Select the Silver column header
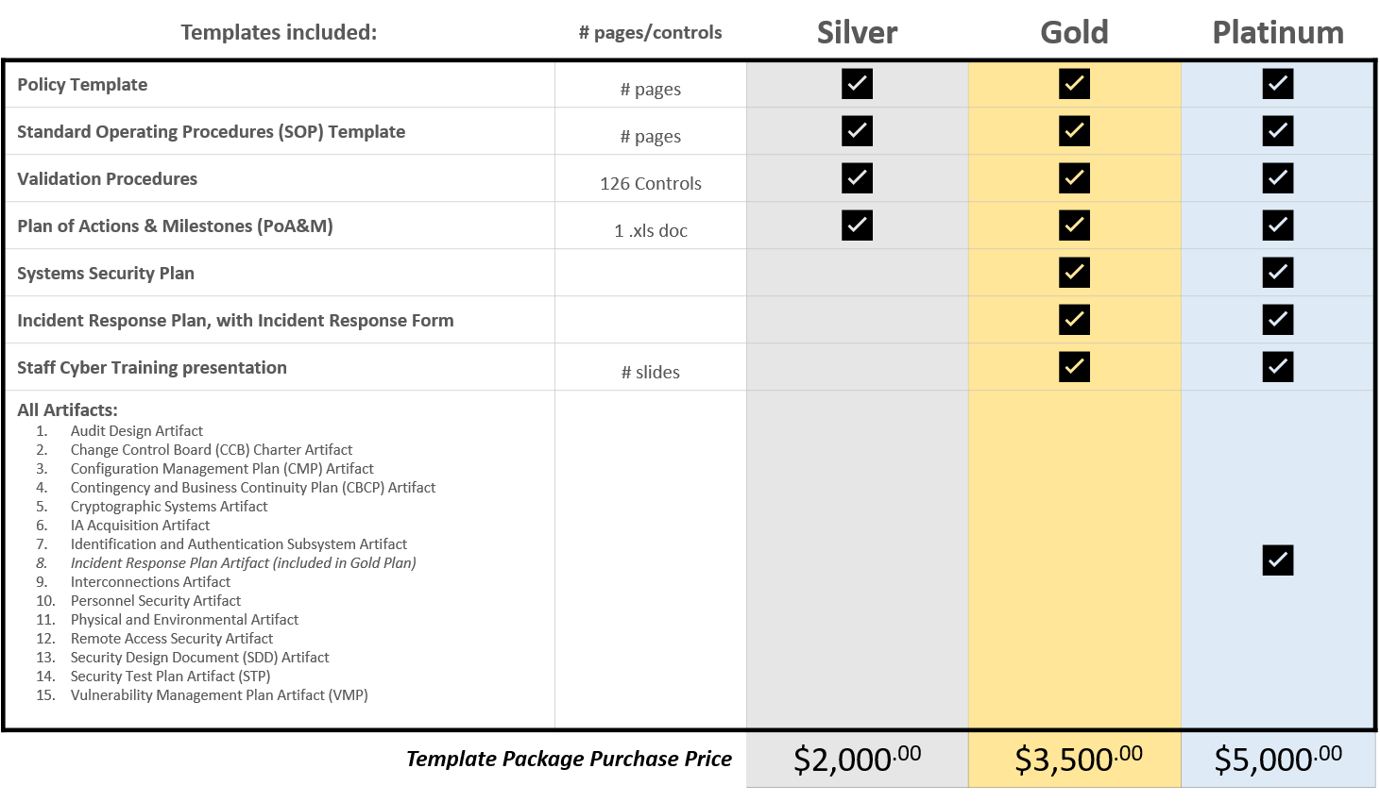This screenshot has height=802, width=1380. click(x=857, y=32)
